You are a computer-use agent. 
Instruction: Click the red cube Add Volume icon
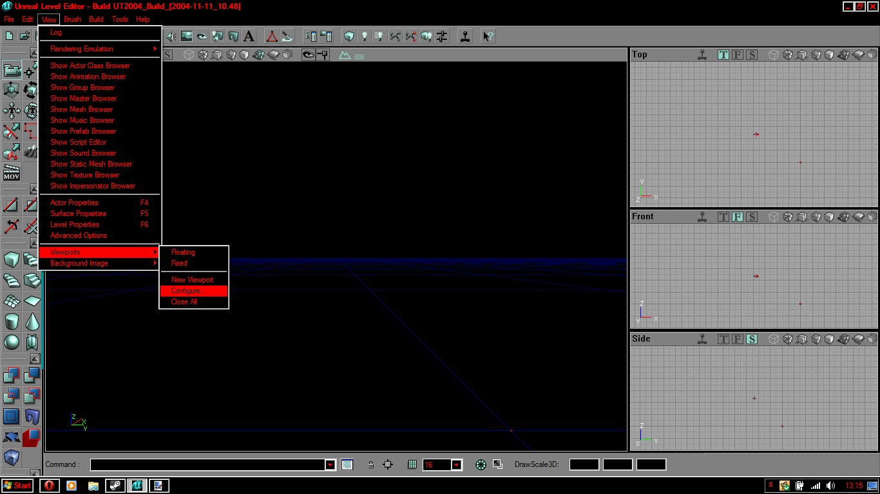tap(32, 437)
